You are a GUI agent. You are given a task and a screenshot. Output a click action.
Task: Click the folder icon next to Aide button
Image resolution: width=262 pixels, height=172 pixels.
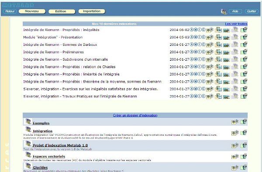point(224,11)
